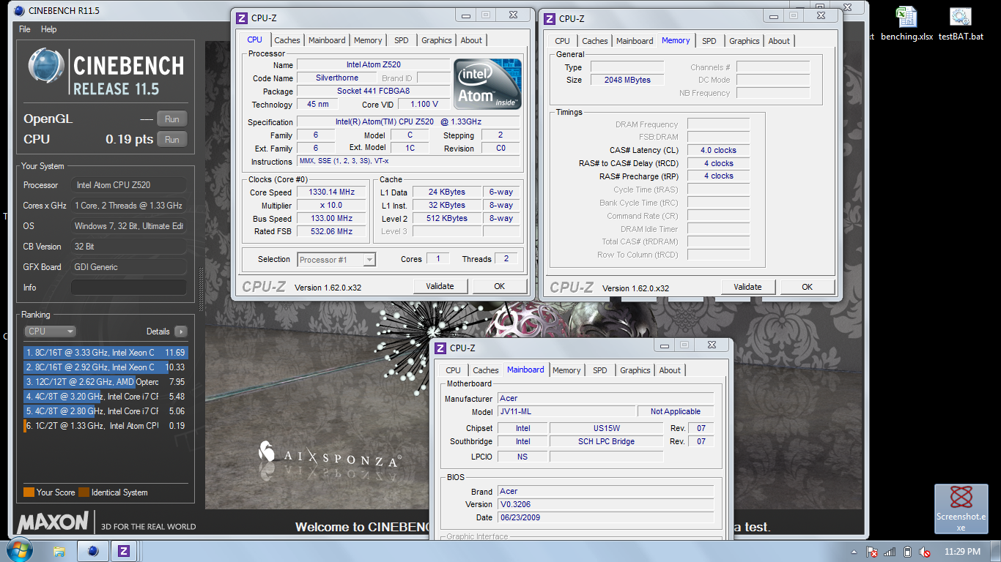Open Mainboard tab in CPU tab window
The width and height of the screenshot is (1001, 562).
click(x=327, y=41)
